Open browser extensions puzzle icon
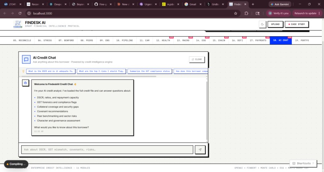The width and height of the screenshot is (324, 172). 246,13
